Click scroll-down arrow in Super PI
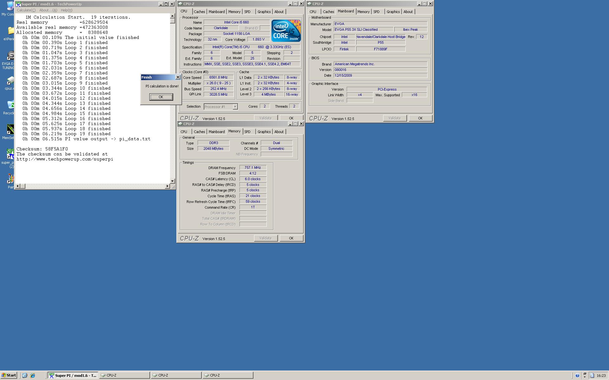Screen dimensions: 609x380 173,181
